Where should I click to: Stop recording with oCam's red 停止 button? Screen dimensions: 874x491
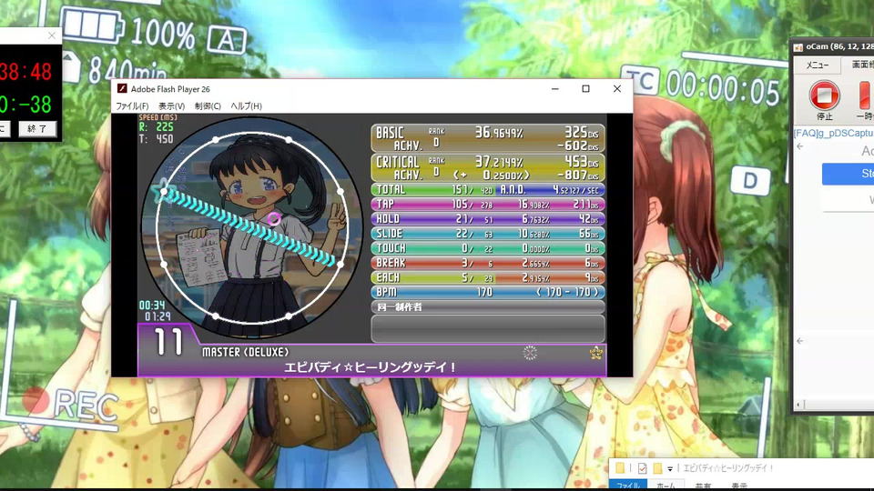click(825, 100)
